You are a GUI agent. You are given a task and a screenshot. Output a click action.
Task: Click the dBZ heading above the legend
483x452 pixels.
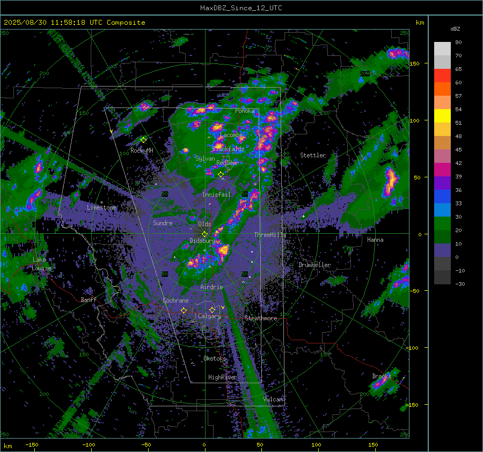click(x=455, y=29)
